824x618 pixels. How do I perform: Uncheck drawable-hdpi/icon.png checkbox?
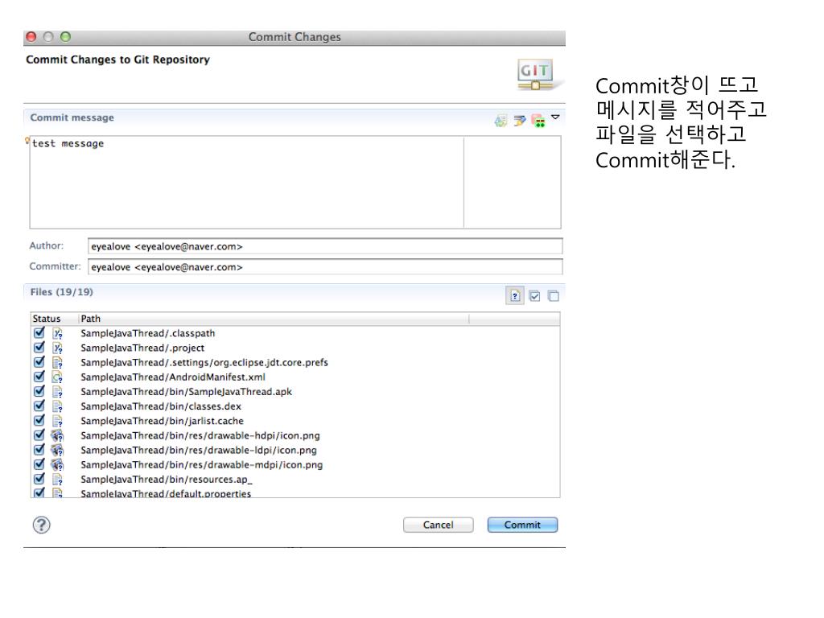pos(39,435)
